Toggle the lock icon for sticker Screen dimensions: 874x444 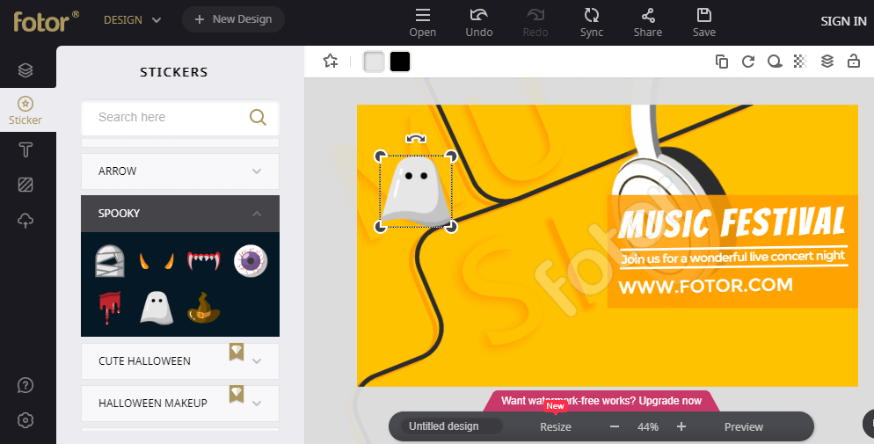(x=854, y=61)
